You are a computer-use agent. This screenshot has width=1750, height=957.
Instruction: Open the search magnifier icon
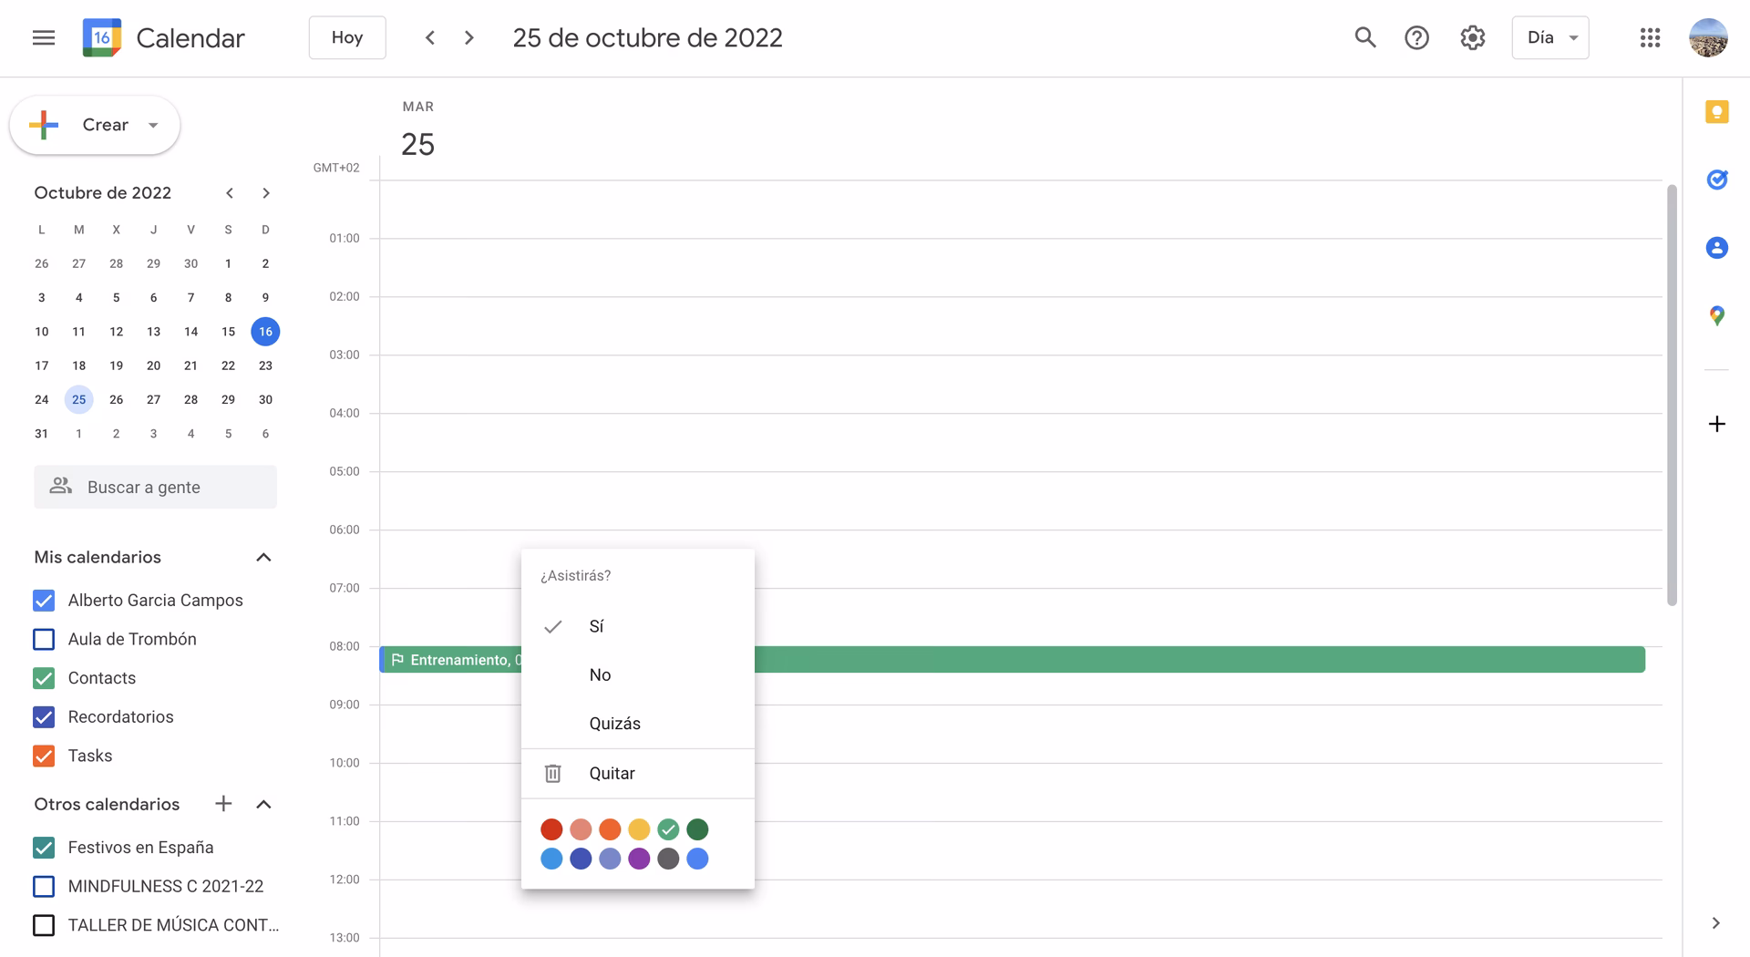click(x=1364, y=37)
